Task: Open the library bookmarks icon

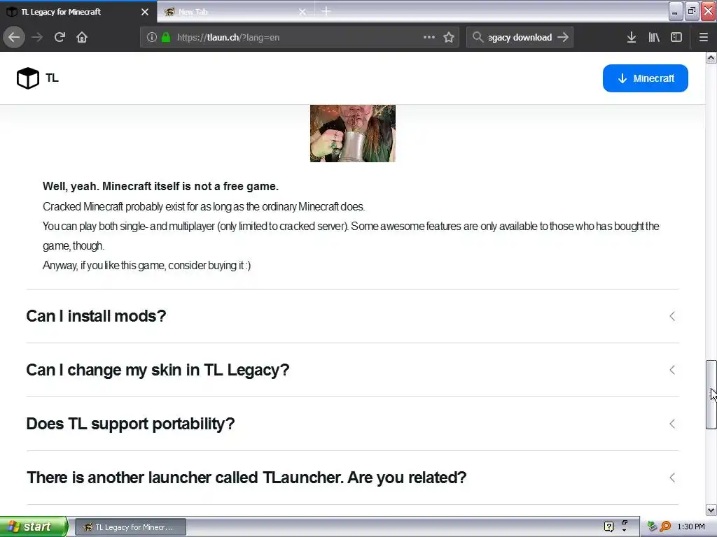Action: click(x=654, y=38)
